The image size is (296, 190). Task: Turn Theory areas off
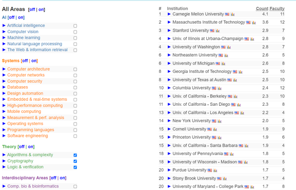point(22,147)
